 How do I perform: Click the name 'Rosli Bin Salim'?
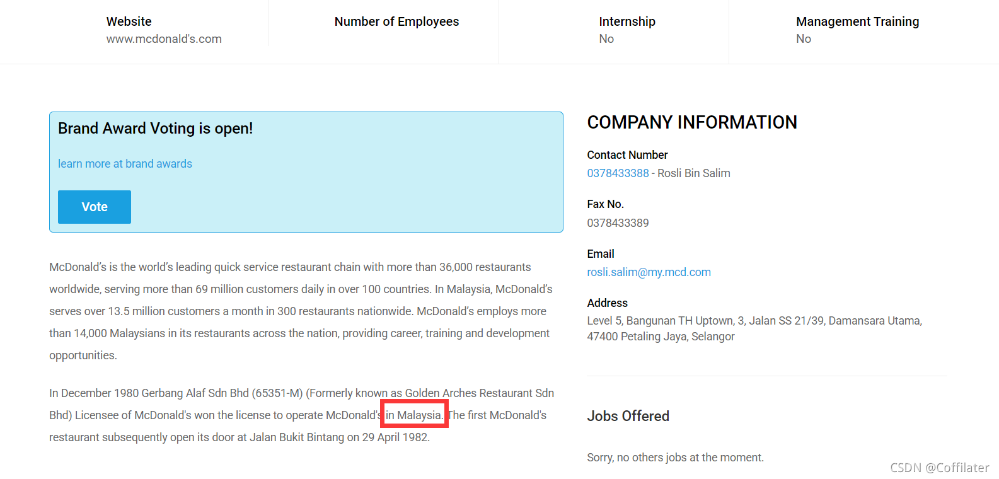693,173
